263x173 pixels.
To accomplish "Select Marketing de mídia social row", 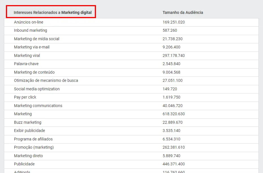I will coord(36,39).
